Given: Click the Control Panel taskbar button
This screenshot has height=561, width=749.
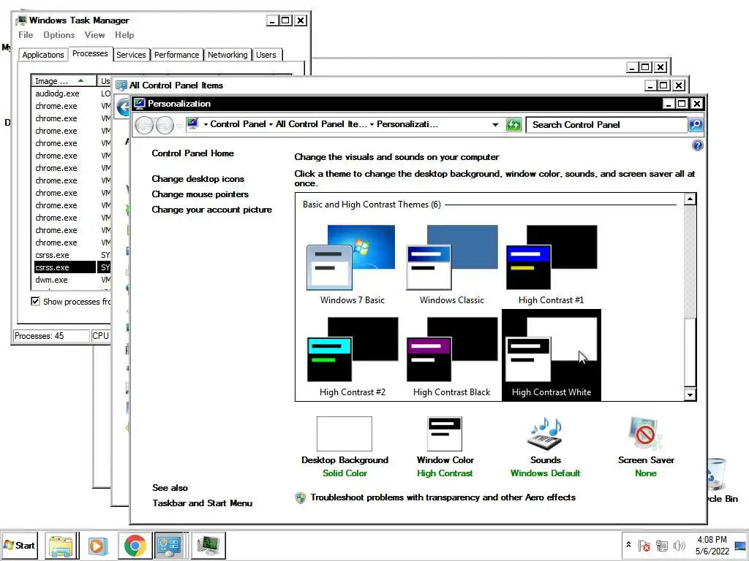Looking at the screenshot, I should 169,545.
